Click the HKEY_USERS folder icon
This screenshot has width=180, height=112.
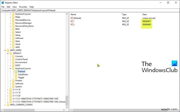click(8, 50)
